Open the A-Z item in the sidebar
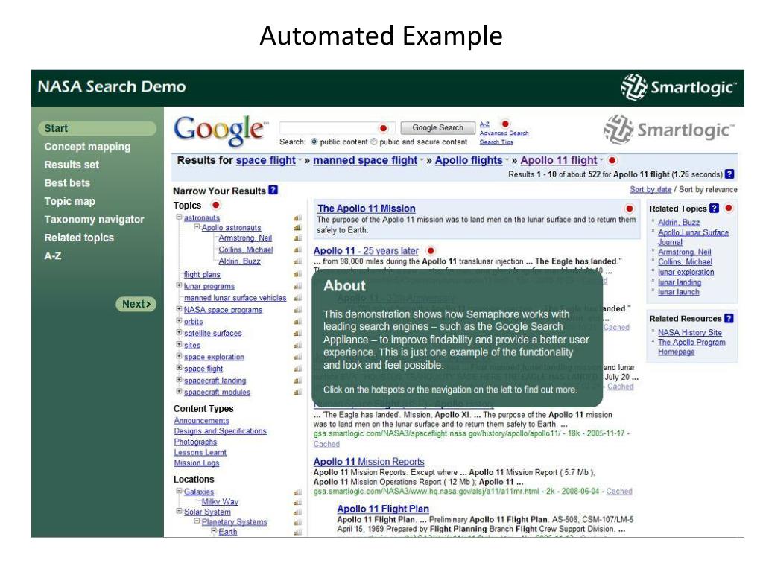Image resolution: width=763 pixels, height=572 pixels. coord(53,256)
